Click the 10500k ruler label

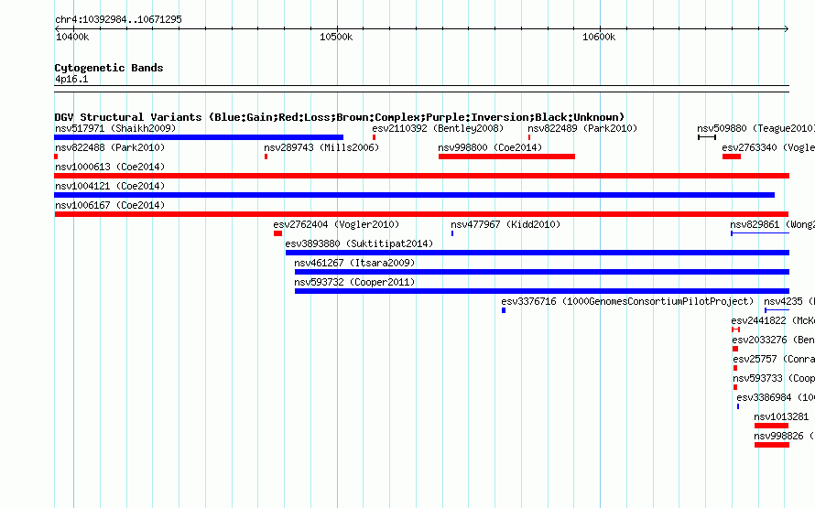click(x=336, y=37)
